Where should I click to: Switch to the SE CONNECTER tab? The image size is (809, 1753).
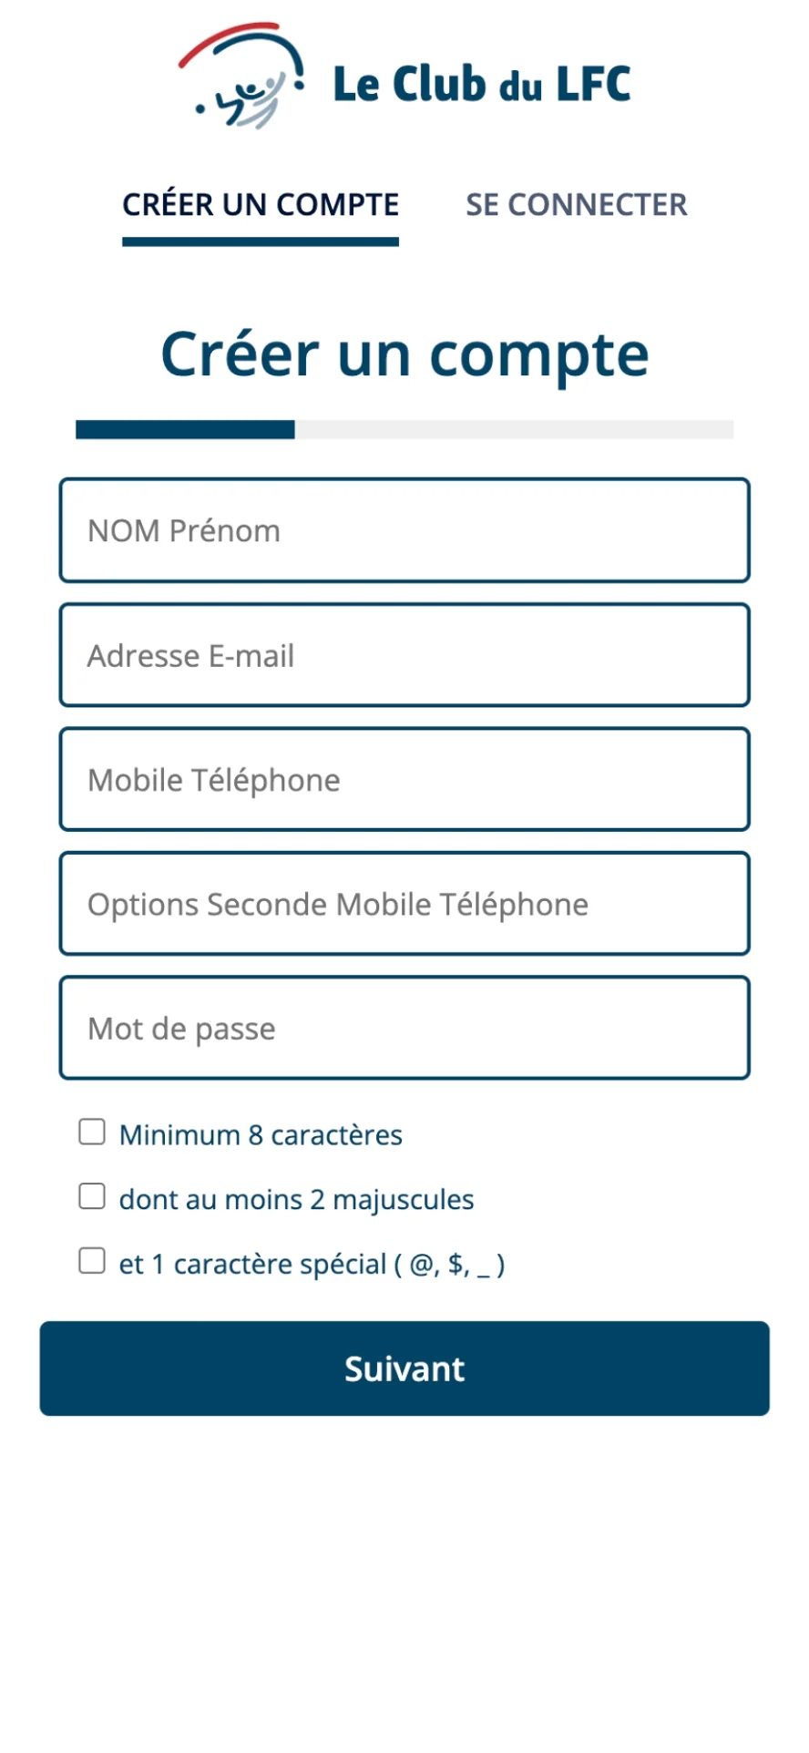(x=576, y=205)
